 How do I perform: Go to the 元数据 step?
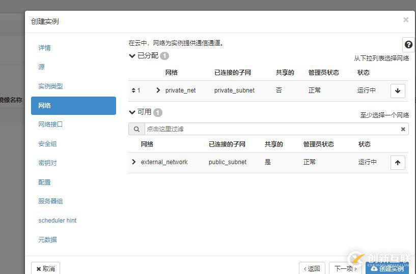tap(47, 240)
